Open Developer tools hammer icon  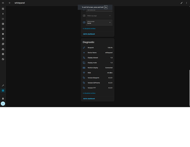click(x=3, y=86)
